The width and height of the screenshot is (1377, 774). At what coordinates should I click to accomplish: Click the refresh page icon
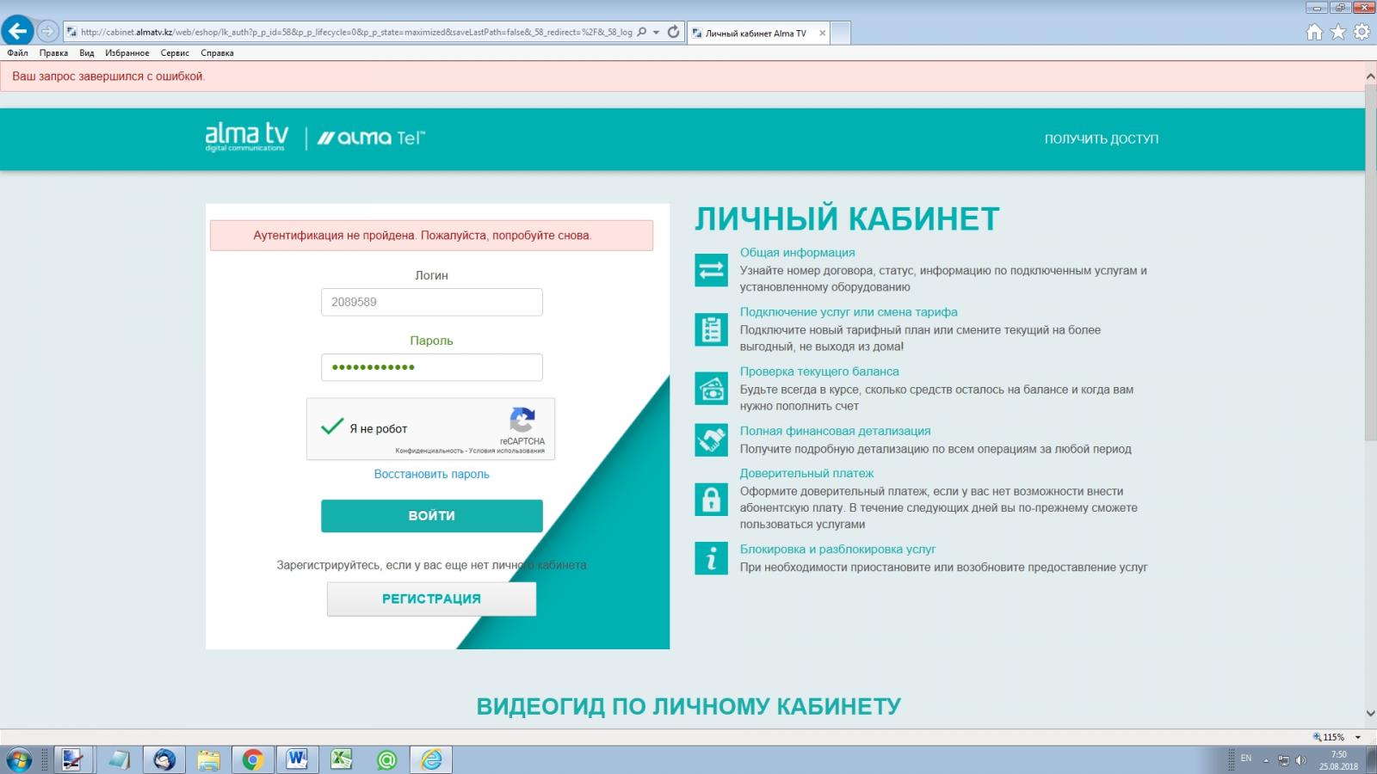point(673,32)
